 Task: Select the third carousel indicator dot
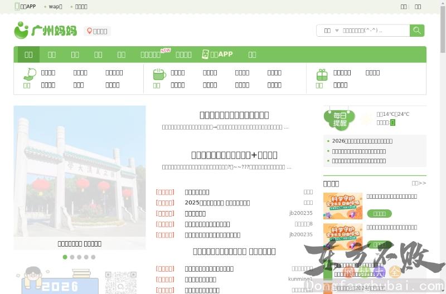[x=79, y=257]
